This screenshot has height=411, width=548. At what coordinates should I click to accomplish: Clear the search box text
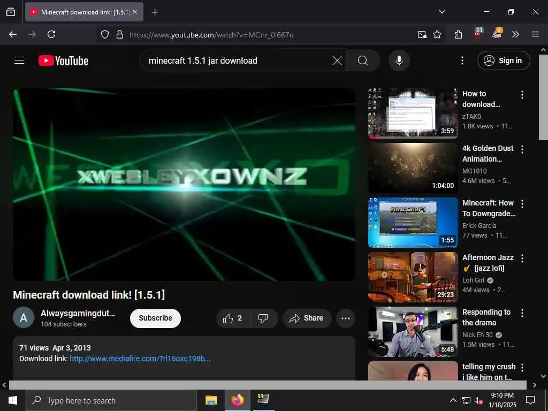click(x=337, y=60)
